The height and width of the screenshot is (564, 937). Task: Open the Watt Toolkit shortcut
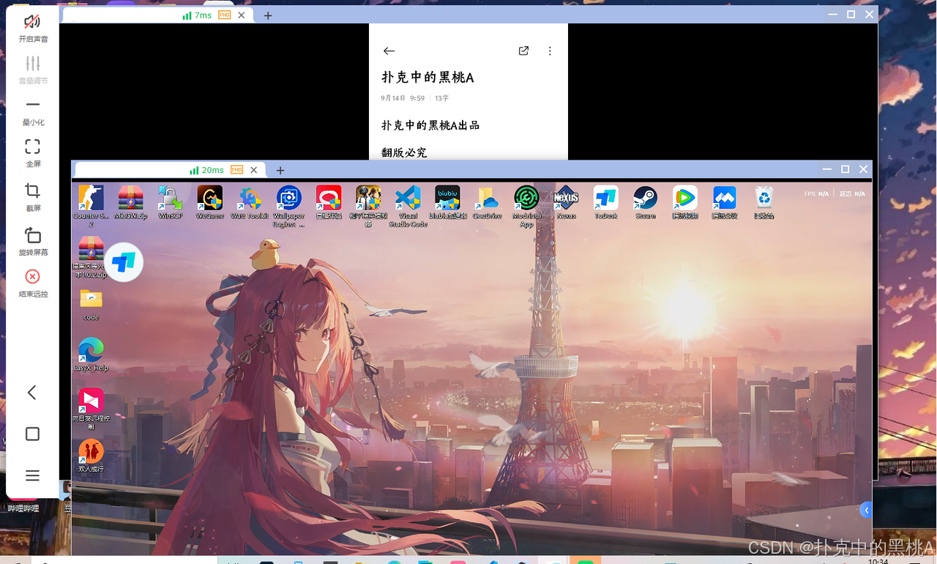tap(250, 203)
